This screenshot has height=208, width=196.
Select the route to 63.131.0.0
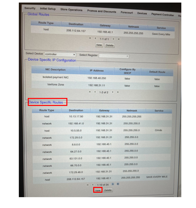coord(102,158)
